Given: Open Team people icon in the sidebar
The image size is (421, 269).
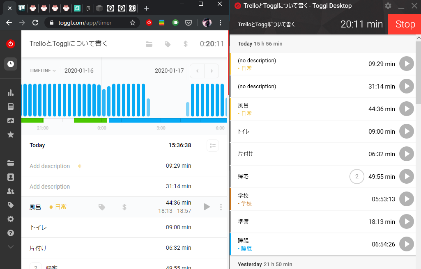Looking at the screenshot, I should pos(10,191).
